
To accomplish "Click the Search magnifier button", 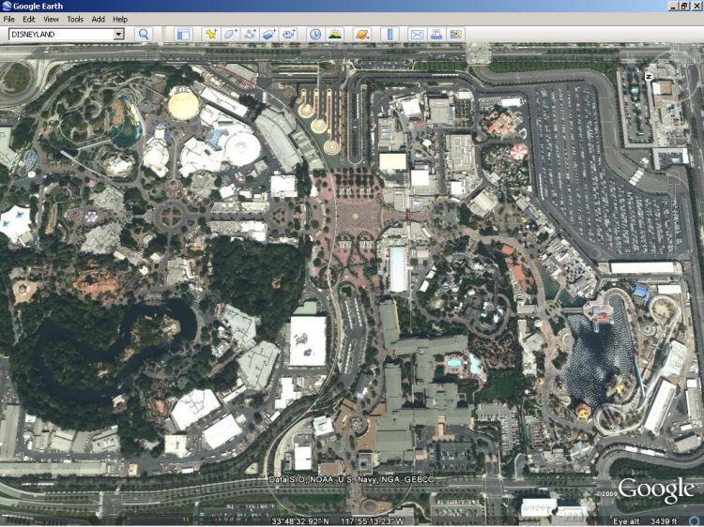I will pos(144,34).
